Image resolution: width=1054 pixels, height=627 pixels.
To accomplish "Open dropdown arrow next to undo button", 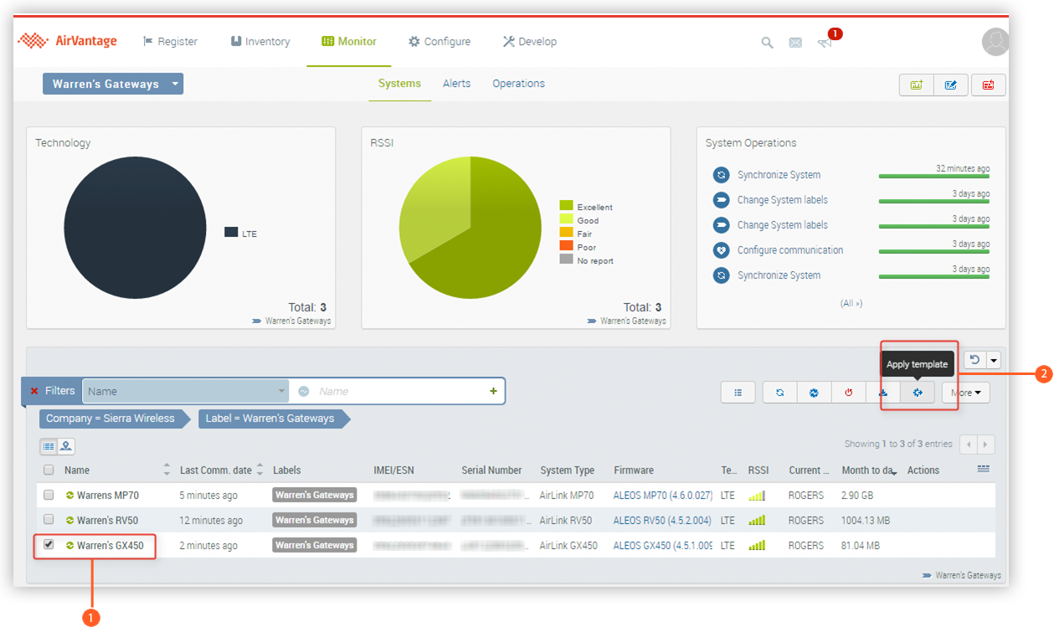I will (x=994, y=360).
